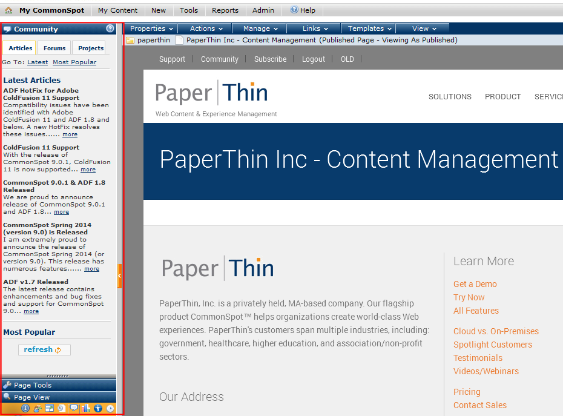
Task: Read more of ADF v1.7 Released article
Action: point(31,311)
